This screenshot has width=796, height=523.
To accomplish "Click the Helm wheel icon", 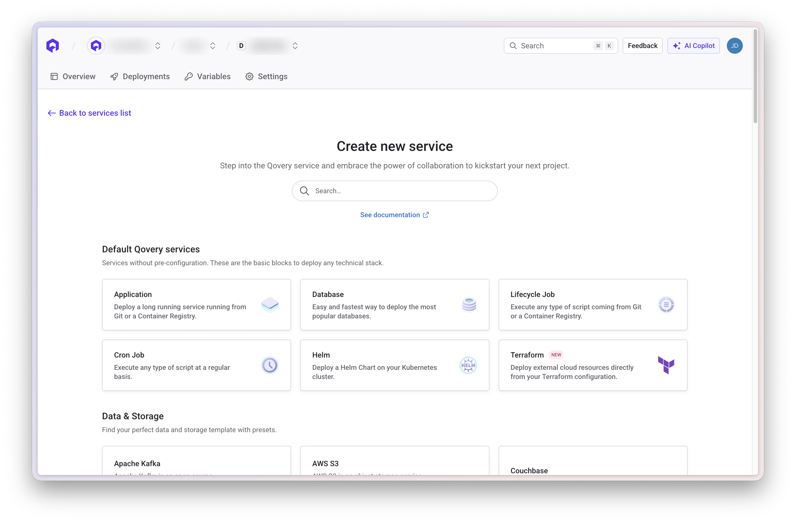I will 468,365.
